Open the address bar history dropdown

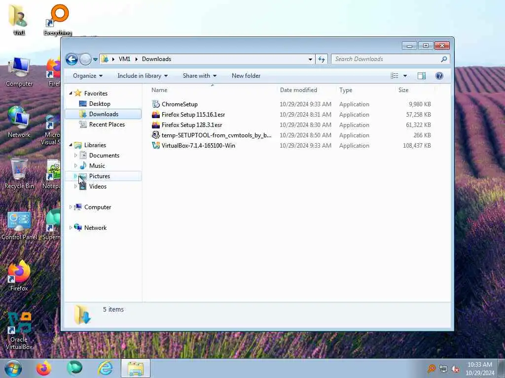(x=310, y=59)
